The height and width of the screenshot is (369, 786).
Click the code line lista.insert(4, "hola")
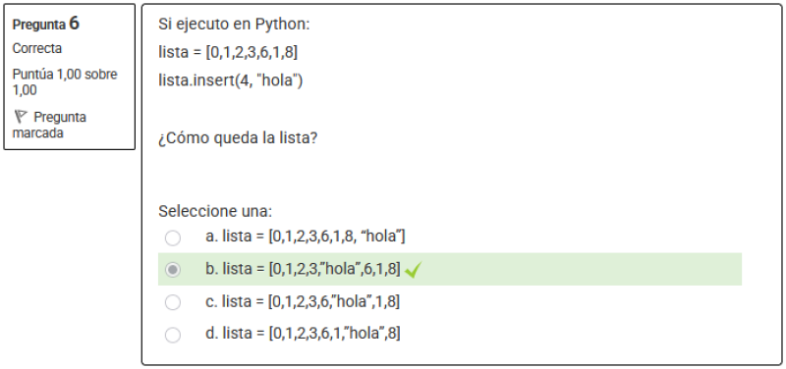(231, 80)
